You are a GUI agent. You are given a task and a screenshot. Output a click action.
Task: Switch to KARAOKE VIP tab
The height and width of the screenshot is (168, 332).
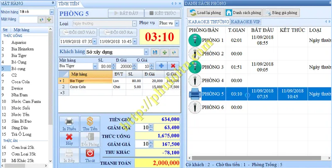click(x=245, y=22)
